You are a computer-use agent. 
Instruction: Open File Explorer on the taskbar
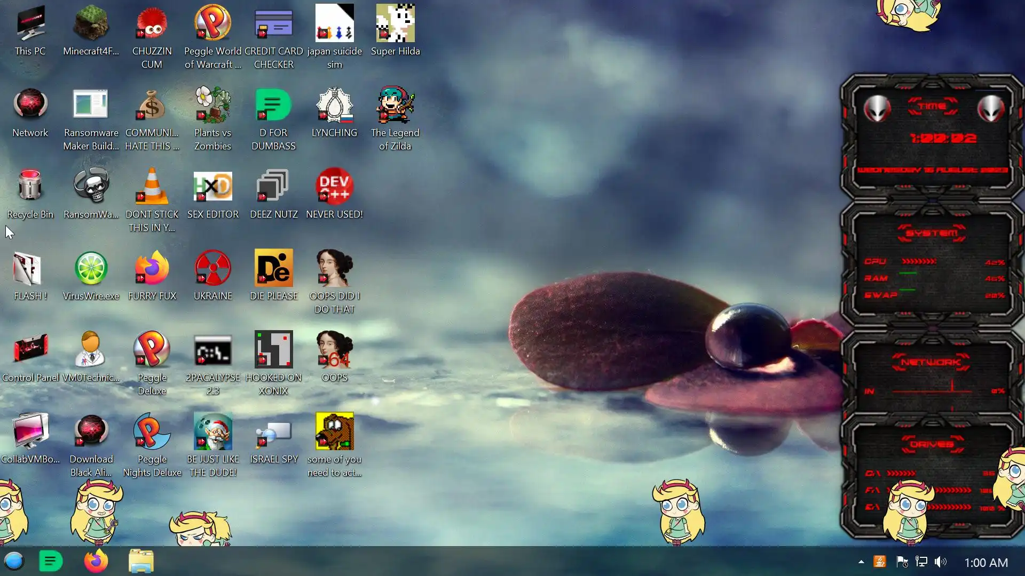[141, 562]
